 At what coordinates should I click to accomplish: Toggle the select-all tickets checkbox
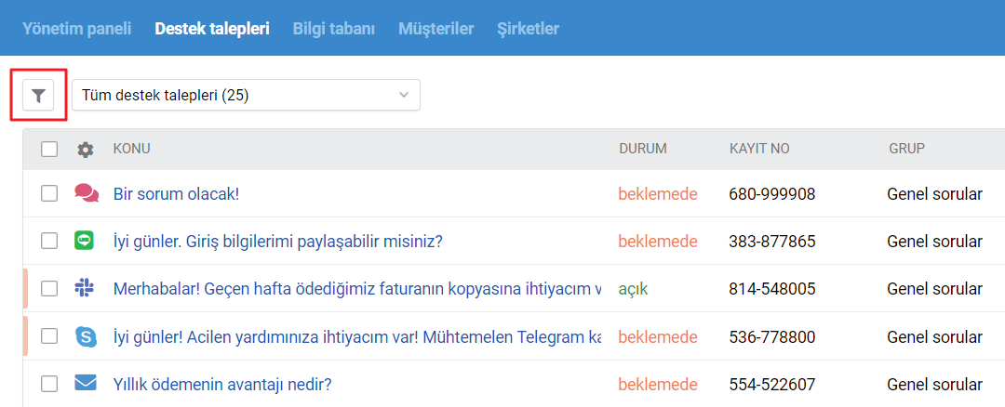tap(49, 149)
